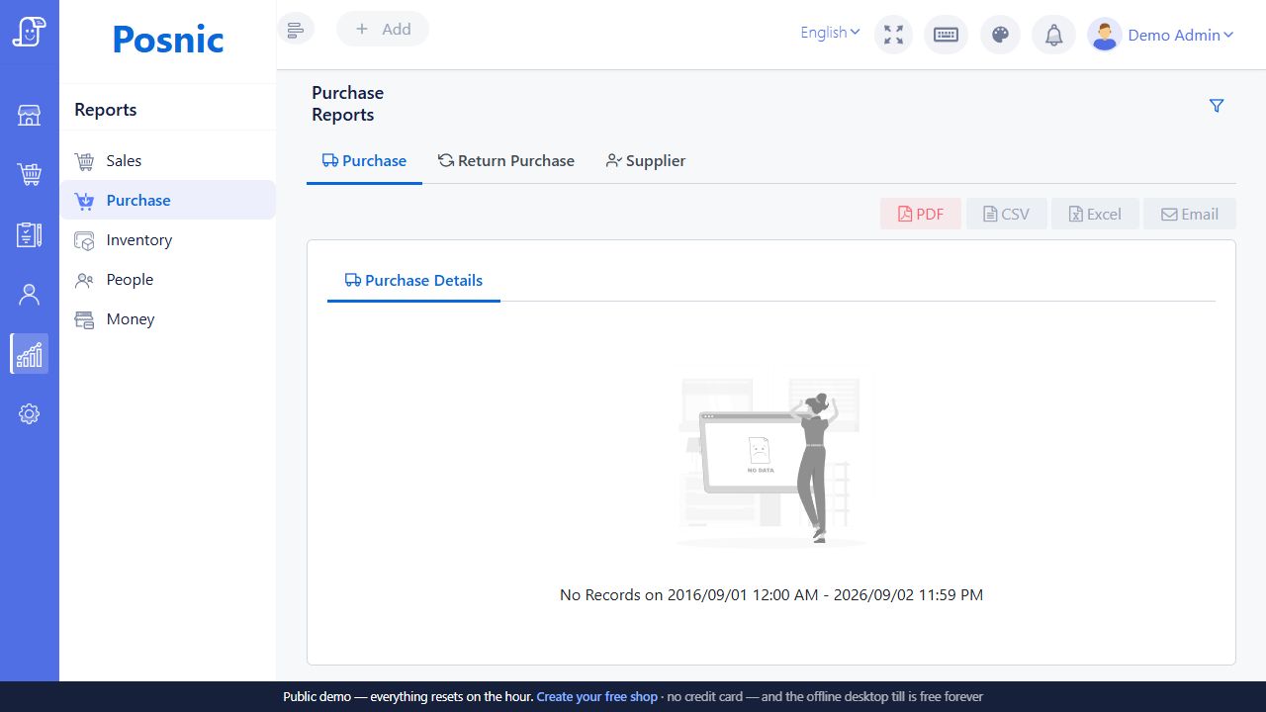The image size is (1266, 712).
Task: Expand the Demo Admin user menu
Action: pos(1181,35)
